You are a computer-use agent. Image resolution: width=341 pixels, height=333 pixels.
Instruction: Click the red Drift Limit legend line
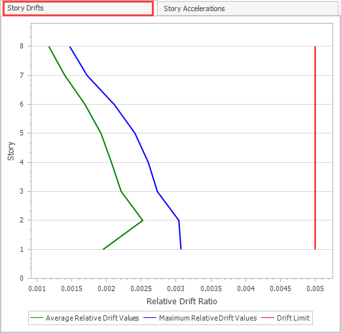[268, 318]
